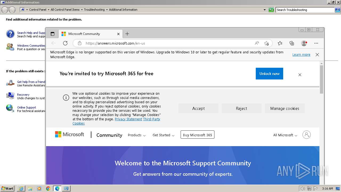Select Troubleshooting breadcrumb
Image resolution: width=341 pixels, height=192 pixels.
(x=94, y=10)
